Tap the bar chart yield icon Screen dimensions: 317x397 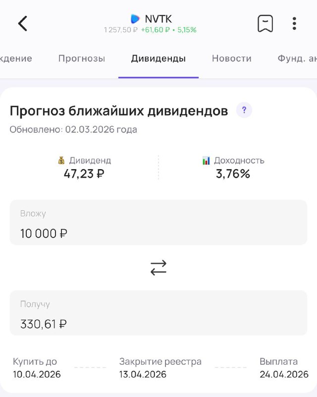tap(207, 161)
